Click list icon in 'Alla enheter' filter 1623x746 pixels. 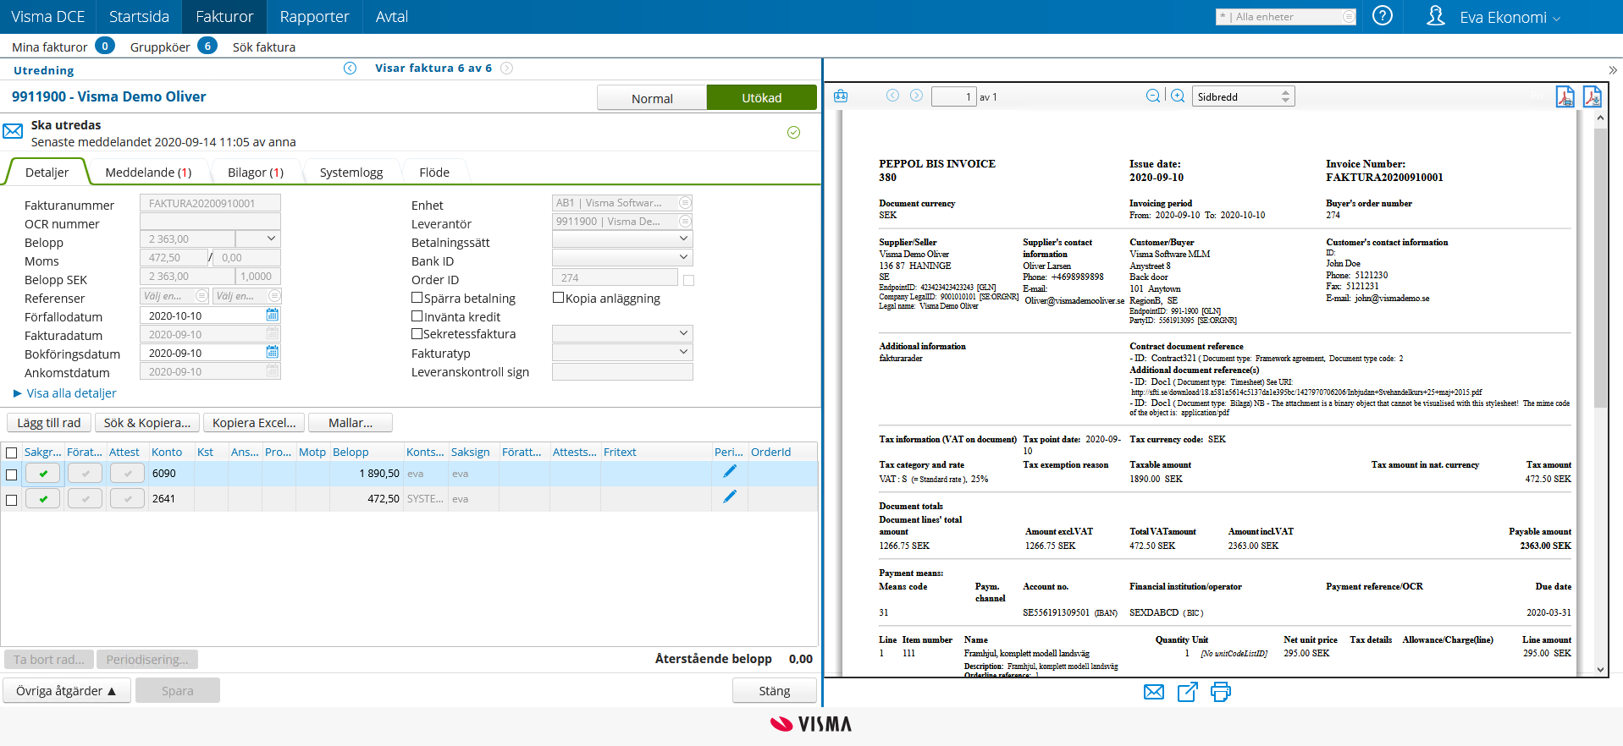[x=1349, y=17]
